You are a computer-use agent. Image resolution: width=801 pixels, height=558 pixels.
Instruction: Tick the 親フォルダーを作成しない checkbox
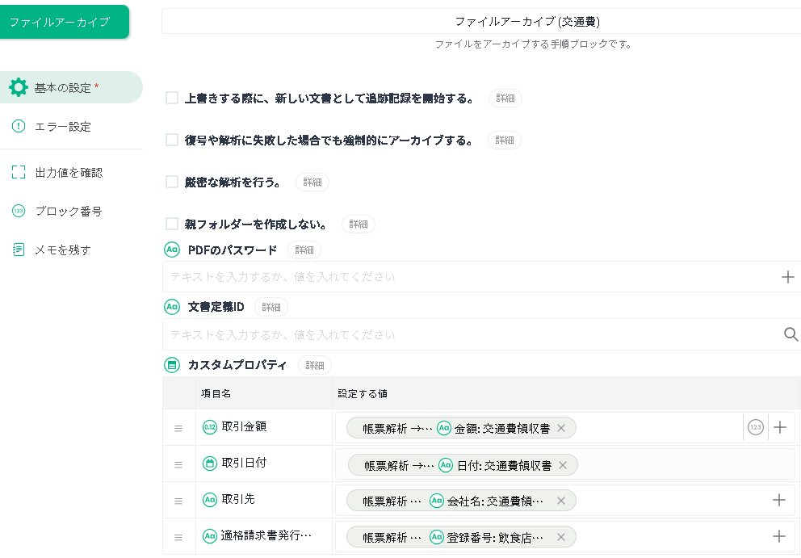[x=172, y=224]
